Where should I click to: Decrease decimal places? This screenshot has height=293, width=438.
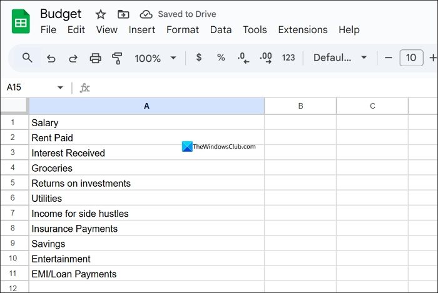[x=243, y=58]
